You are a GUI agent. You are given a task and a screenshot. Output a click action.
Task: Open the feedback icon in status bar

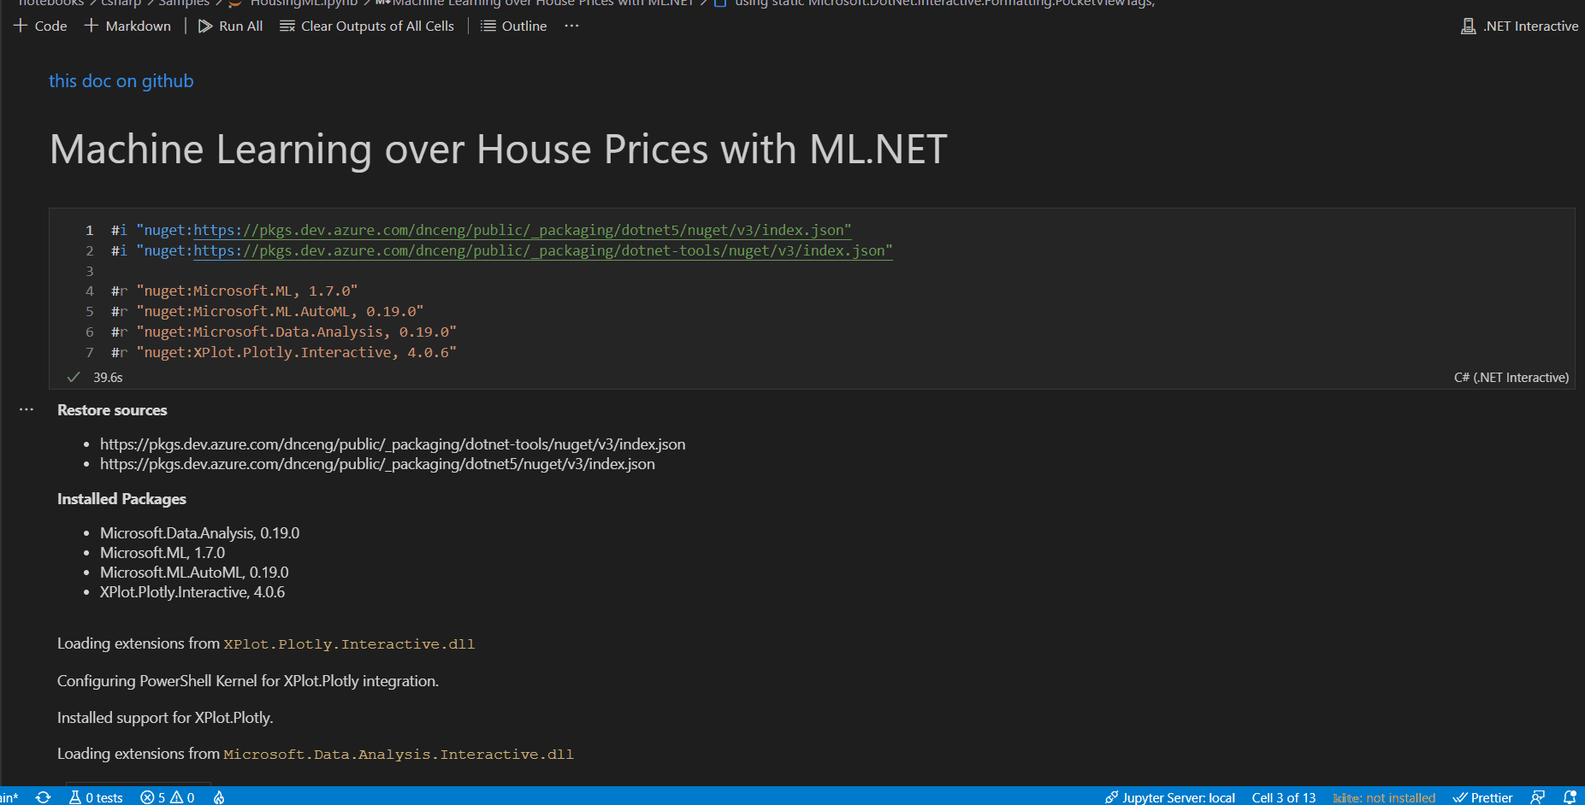(1537, 797)
